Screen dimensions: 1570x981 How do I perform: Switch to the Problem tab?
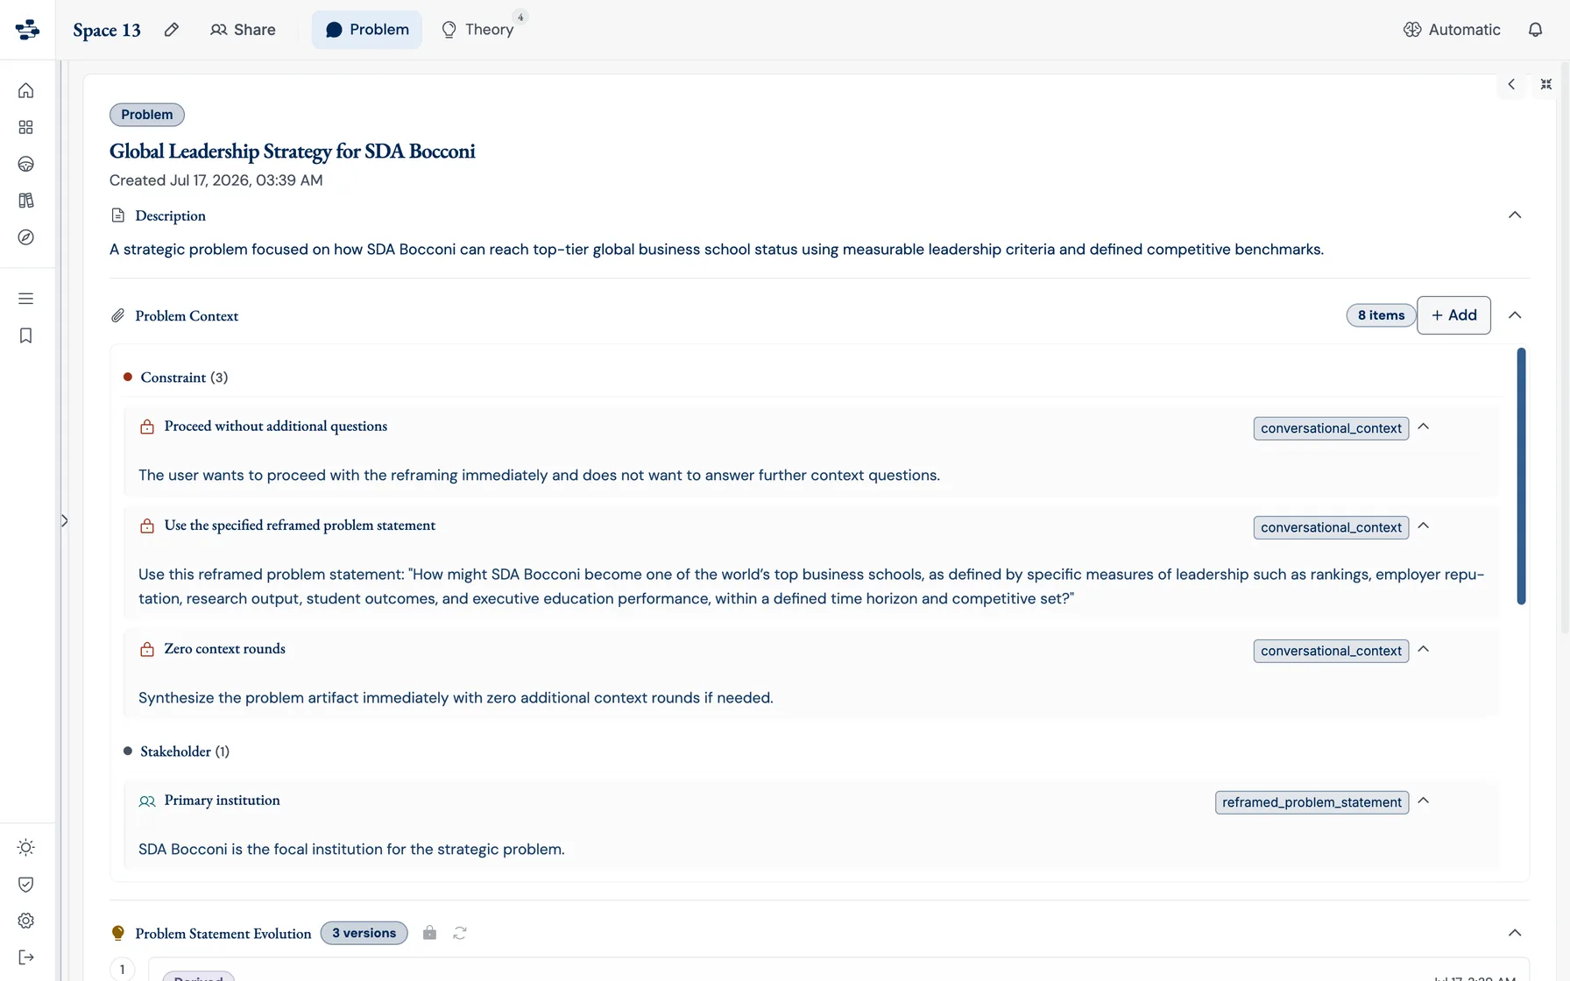click(367, 30)
